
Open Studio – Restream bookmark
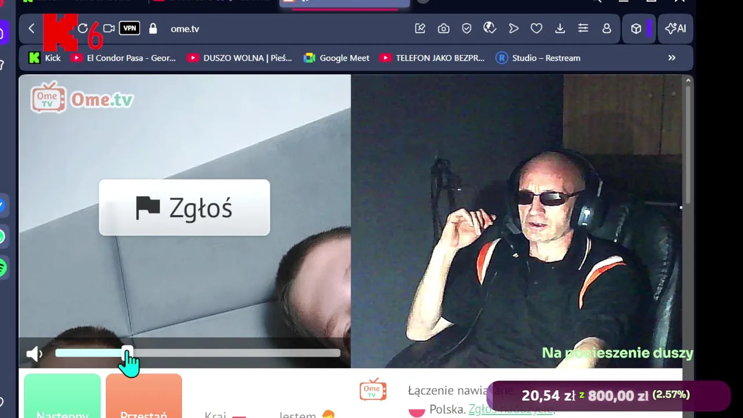[x=538, y=58]
